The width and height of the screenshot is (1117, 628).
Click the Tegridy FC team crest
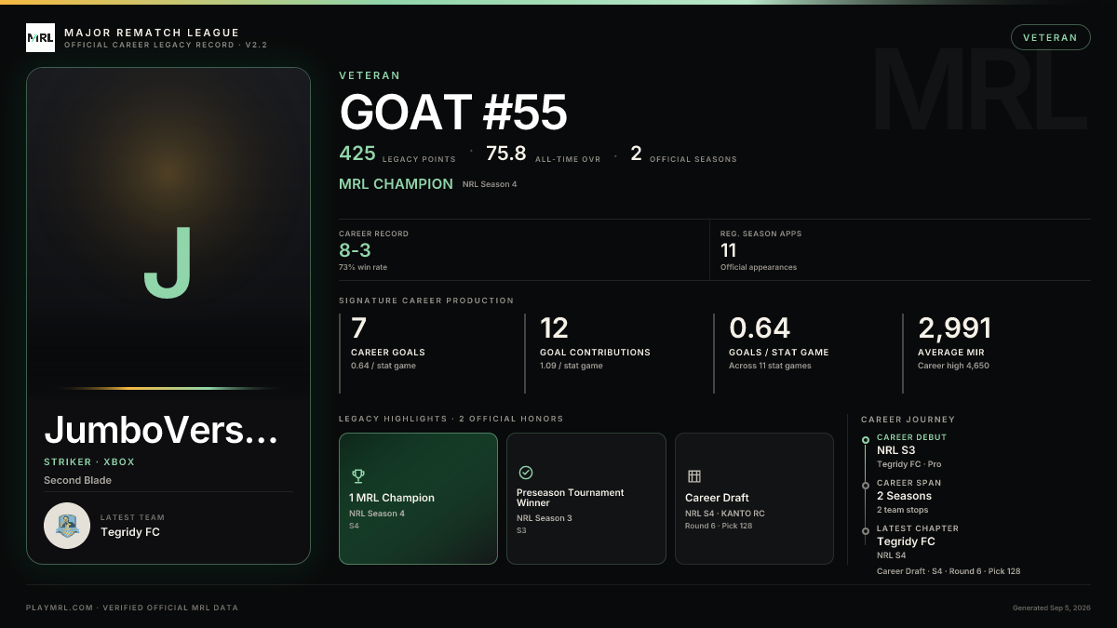[67, 526]
